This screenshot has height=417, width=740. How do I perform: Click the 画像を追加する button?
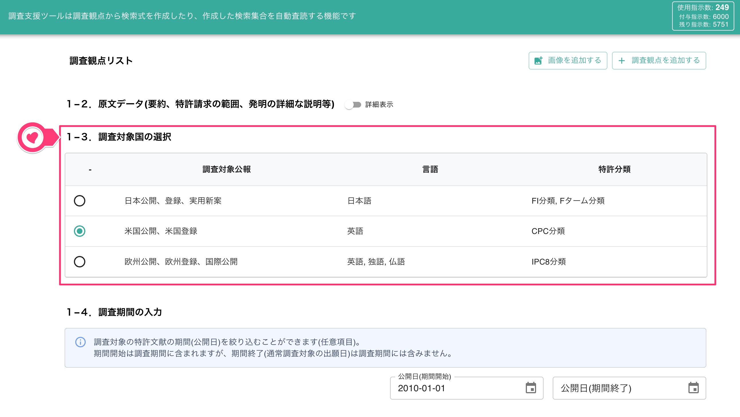click(x=568, y=61)
